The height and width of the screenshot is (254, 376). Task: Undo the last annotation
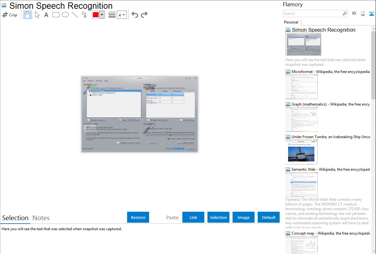tap(135, 15)
